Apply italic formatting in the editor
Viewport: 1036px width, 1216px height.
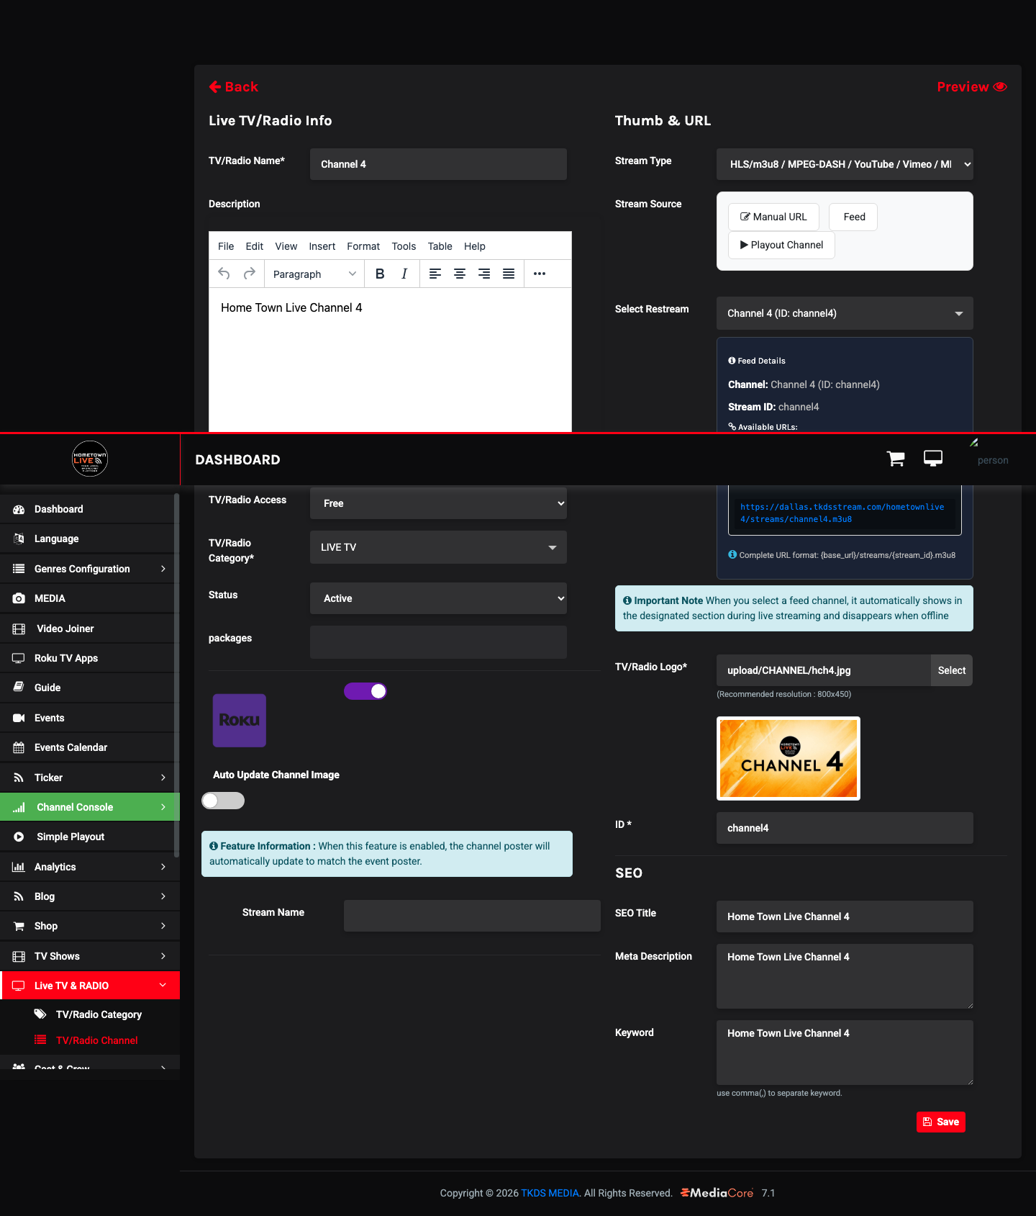point(404,274)
